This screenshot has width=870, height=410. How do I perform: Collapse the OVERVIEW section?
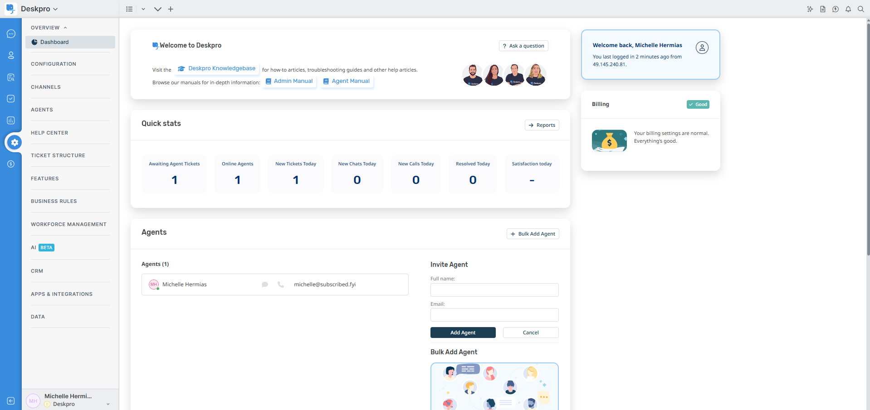49,28
